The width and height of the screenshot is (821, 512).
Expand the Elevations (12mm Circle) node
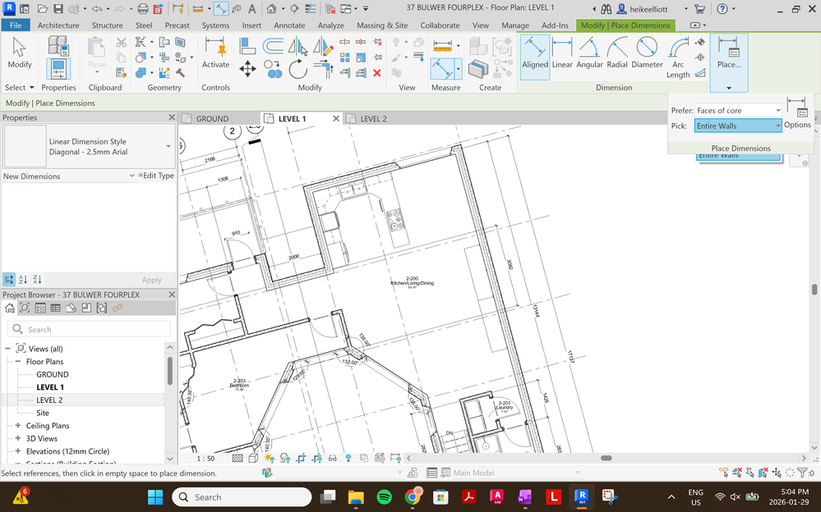pyautogui.click(x=18, y=451)
